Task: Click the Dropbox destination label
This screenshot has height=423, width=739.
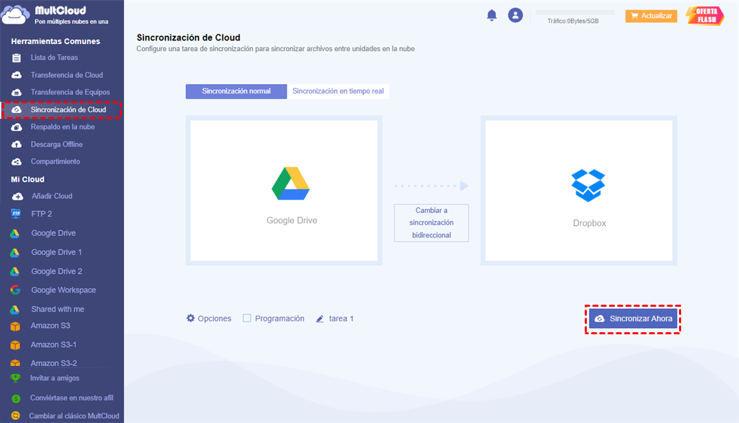Action: pyautogui.click(x=589, y=223)
